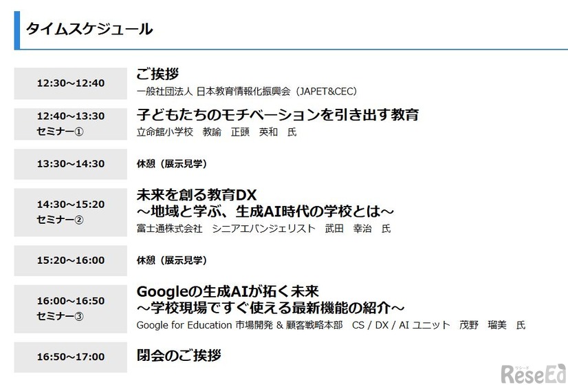The width and height of the screenshot is (568, 385).
Task: Select the 16:00～16:50 セミナー③ time cell
Action: [x=71, y=309]
